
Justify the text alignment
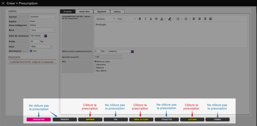[211, 19]
